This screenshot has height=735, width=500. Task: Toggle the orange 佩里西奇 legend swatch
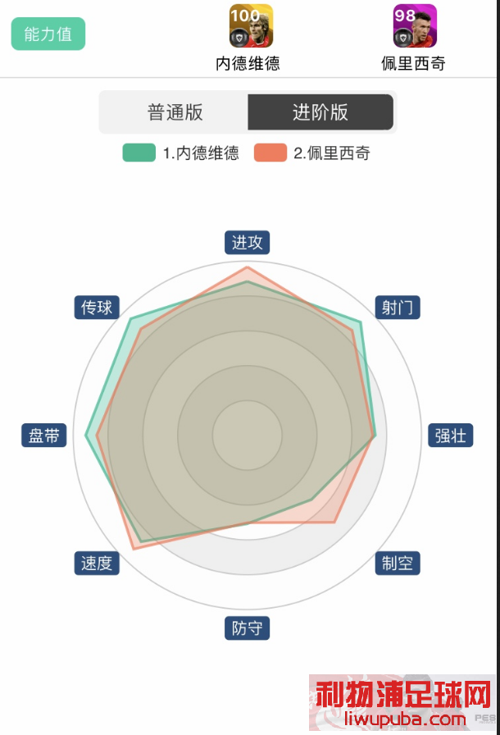[270, 153]
